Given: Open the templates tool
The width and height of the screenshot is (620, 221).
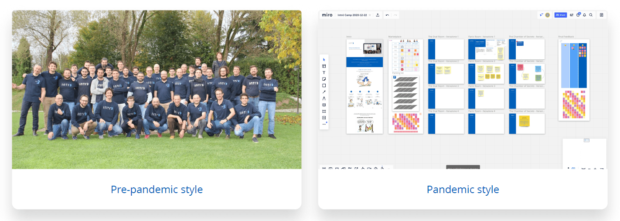Looking at the screenshot, I should (324, 66).
